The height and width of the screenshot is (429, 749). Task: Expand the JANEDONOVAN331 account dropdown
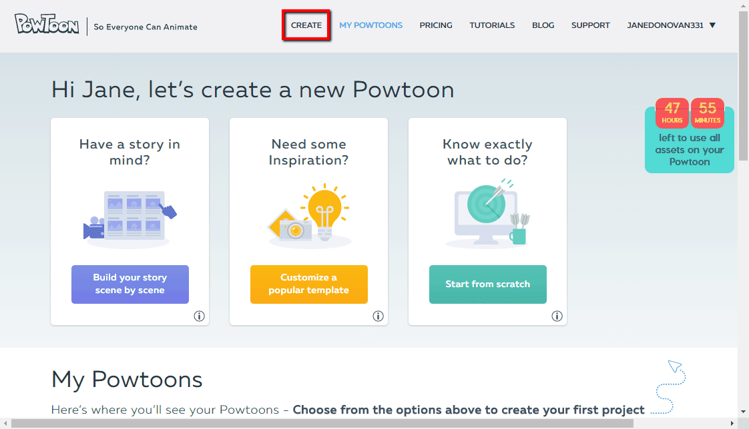671,25
